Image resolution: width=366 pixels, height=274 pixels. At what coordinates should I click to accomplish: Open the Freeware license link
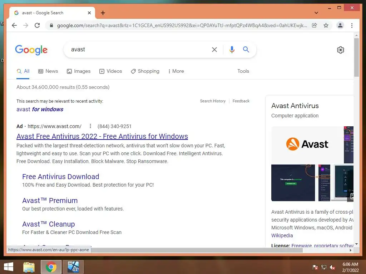point(301,245)
